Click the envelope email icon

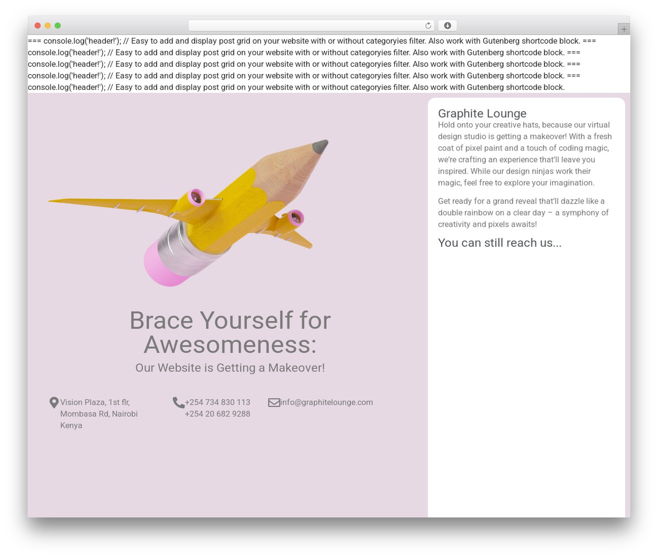[x=274, y=402]
